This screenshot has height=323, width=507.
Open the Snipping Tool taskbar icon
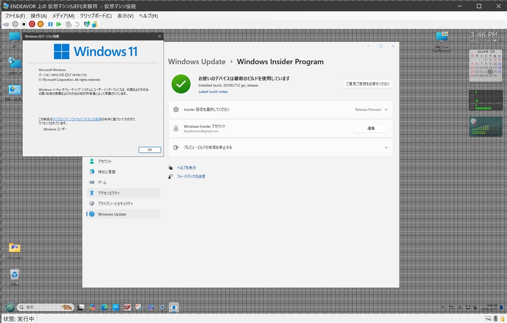139,307
